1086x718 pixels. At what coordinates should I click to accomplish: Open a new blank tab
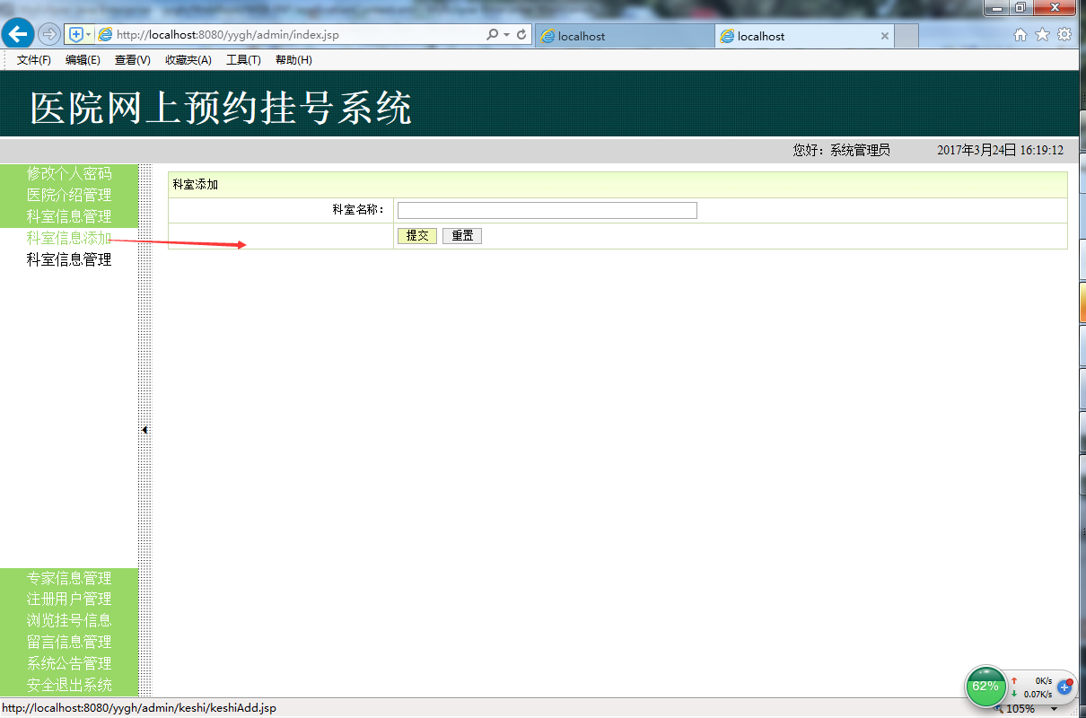click(906, 36)
